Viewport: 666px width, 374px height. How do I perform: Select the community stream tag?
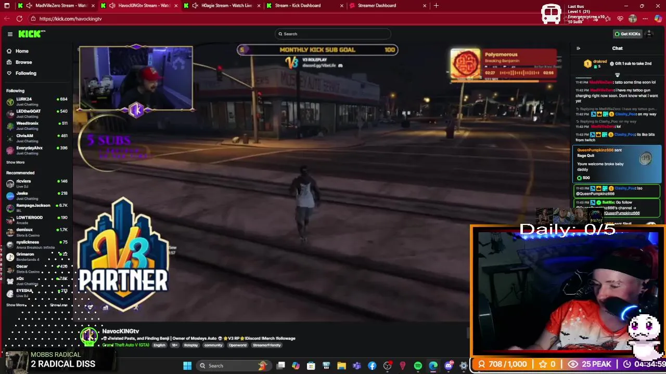[x=213, y=345]
